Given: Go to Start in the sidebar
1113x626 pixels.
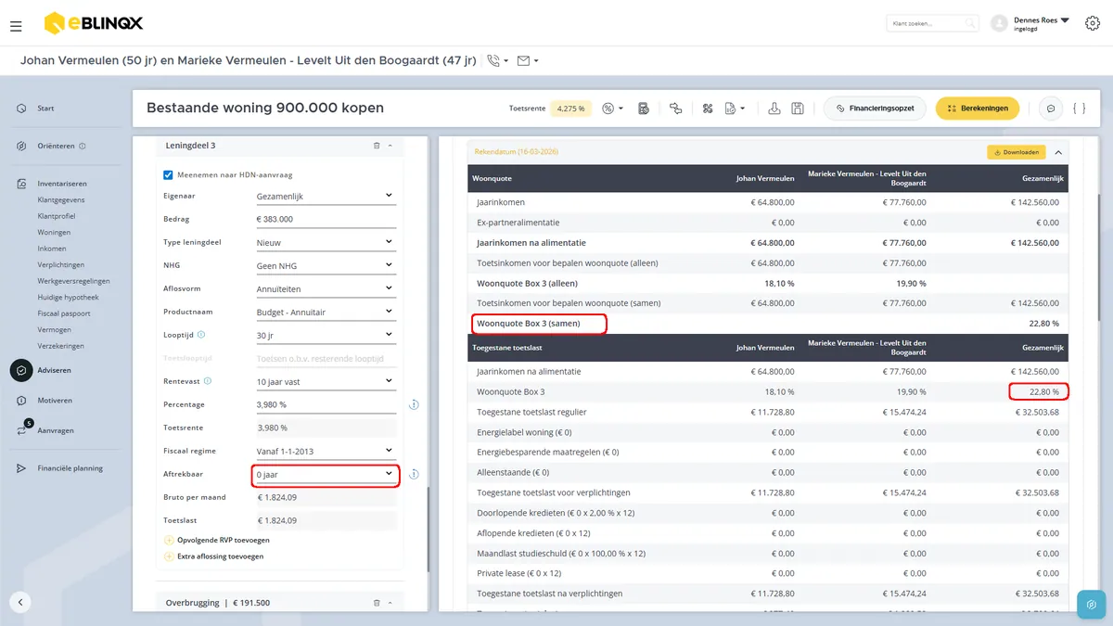Looking at the screenshot, I should pyautogui.click(x=45, y=109).
